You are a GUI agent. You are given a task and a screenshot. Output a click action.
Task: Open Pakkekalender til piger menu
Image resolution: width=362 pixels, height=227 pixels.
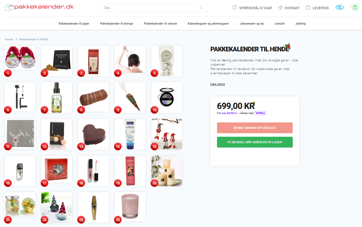tap(74, 24)
